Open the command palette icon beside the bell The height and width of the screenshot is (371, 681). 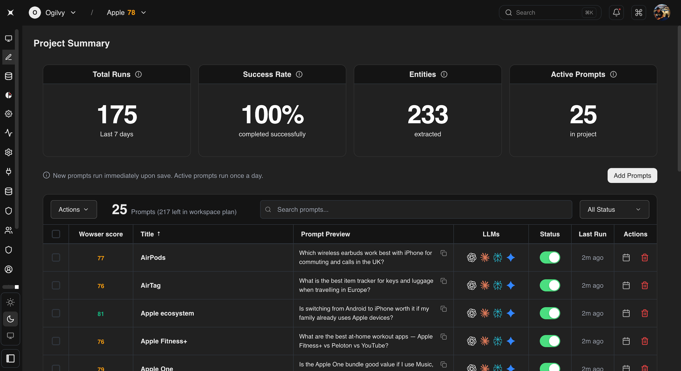[x=639, y=13]
